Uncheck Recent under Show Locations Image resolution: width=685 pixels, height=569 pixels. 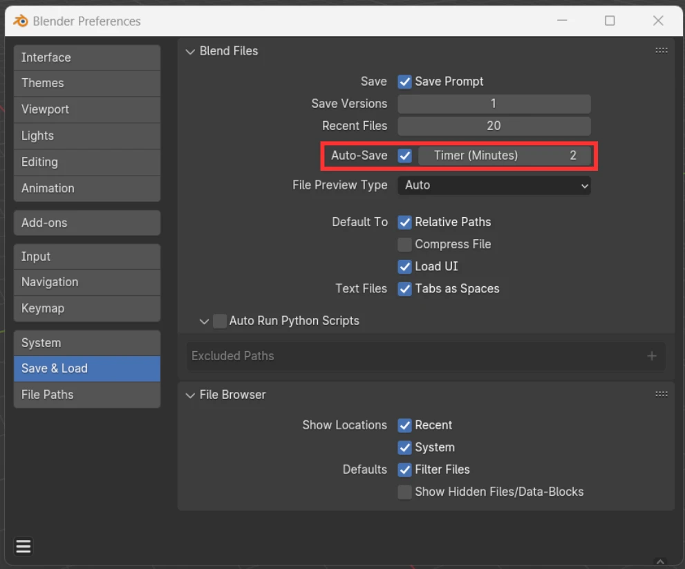tap(404, 426)
